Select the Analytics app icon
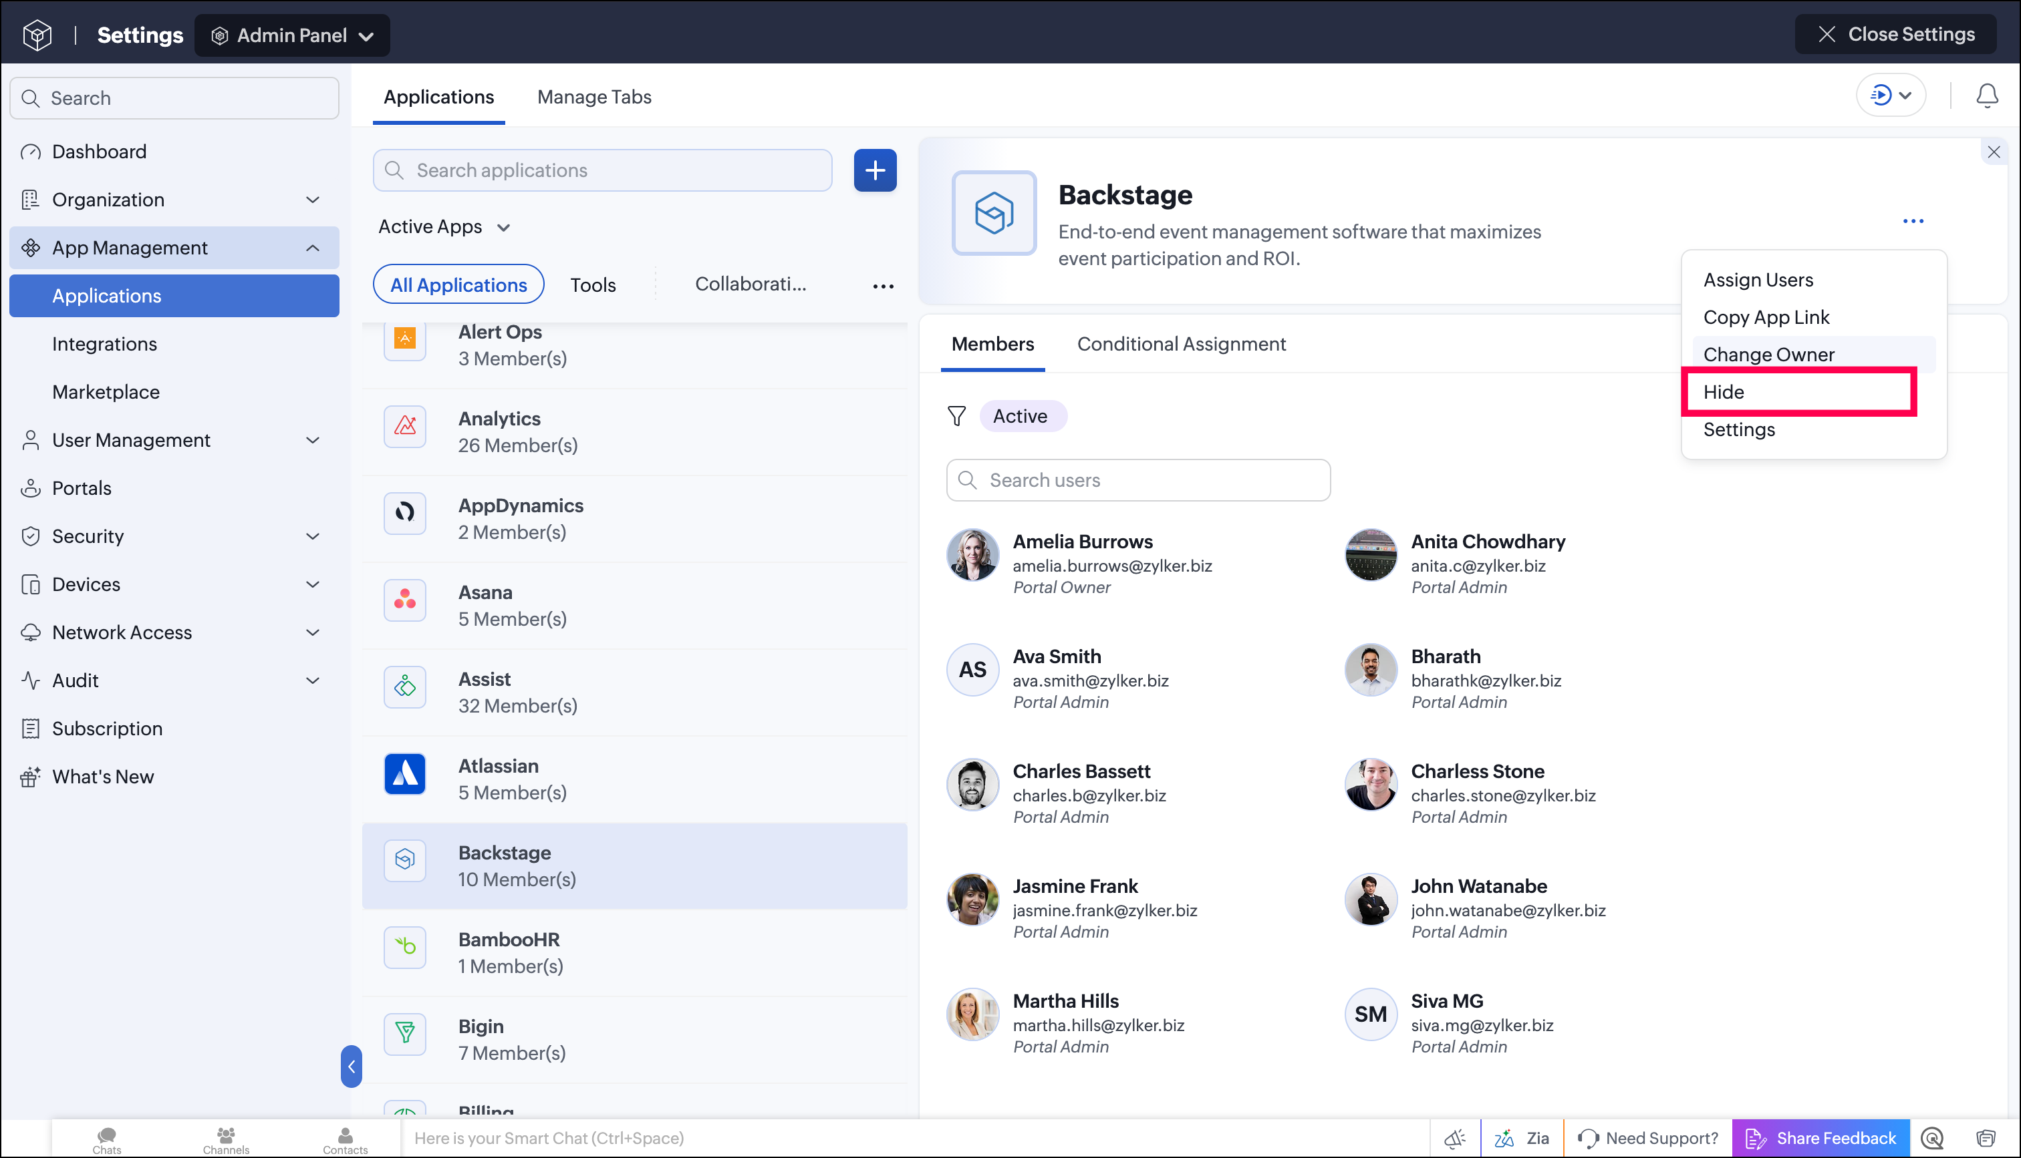Screen dimensions: 2021x1158 [405, 426]
